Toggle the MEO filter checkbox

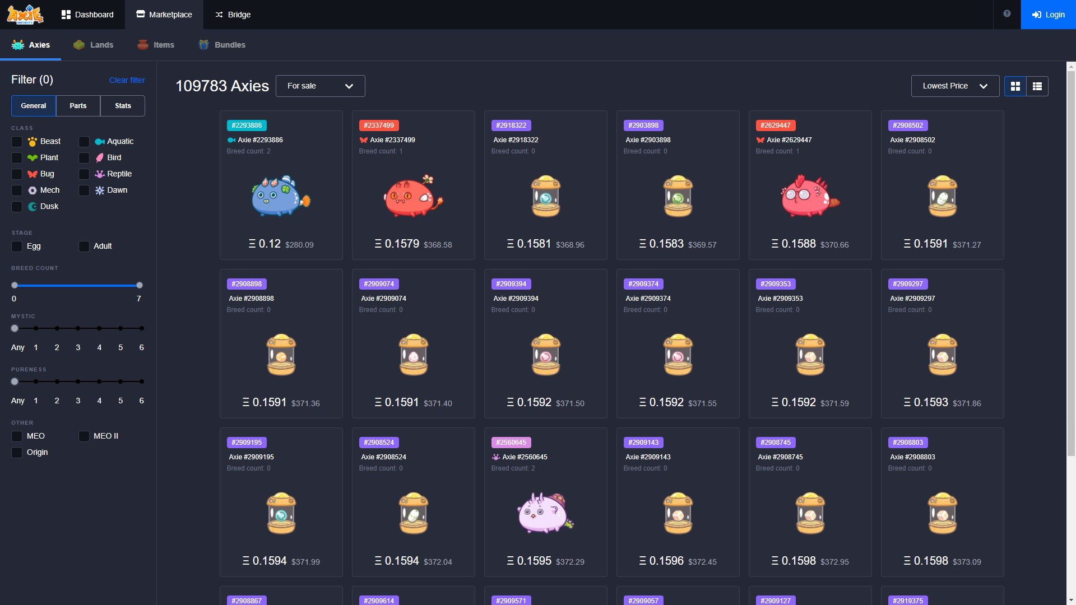pyautogui.click(x=17, y=436)
